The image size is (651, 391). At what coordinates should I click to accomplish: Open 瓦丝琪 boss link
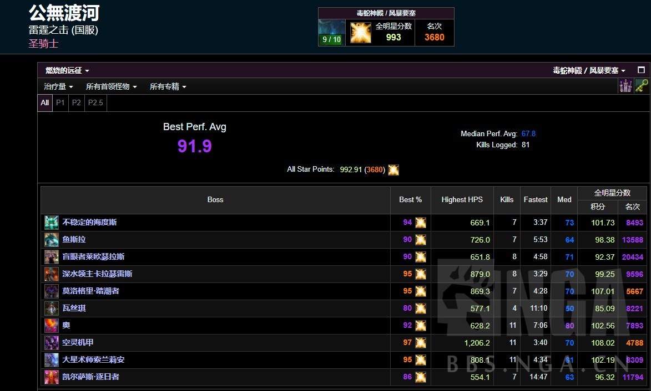74,308
